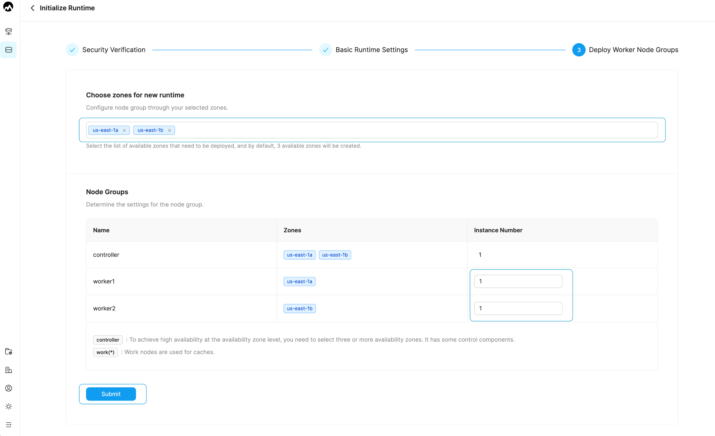Click the Instance Number column header
Image resolution: width=715 pixels, height=436 pixels.
tap(562, 230)
